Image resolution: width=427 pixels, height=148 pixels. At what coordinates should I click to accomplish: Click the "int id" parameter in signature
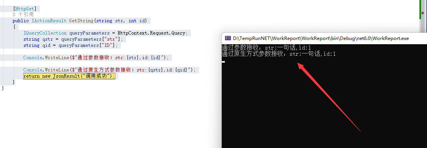[137, 21]
